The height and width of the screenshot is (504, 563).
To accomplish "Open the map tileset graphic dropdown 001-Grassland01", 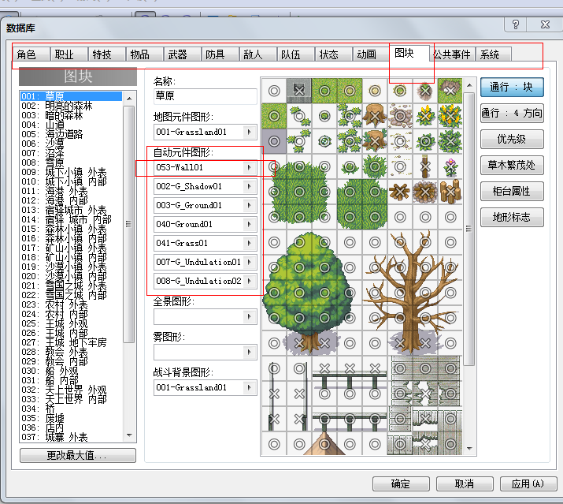I will pos(249,132).
